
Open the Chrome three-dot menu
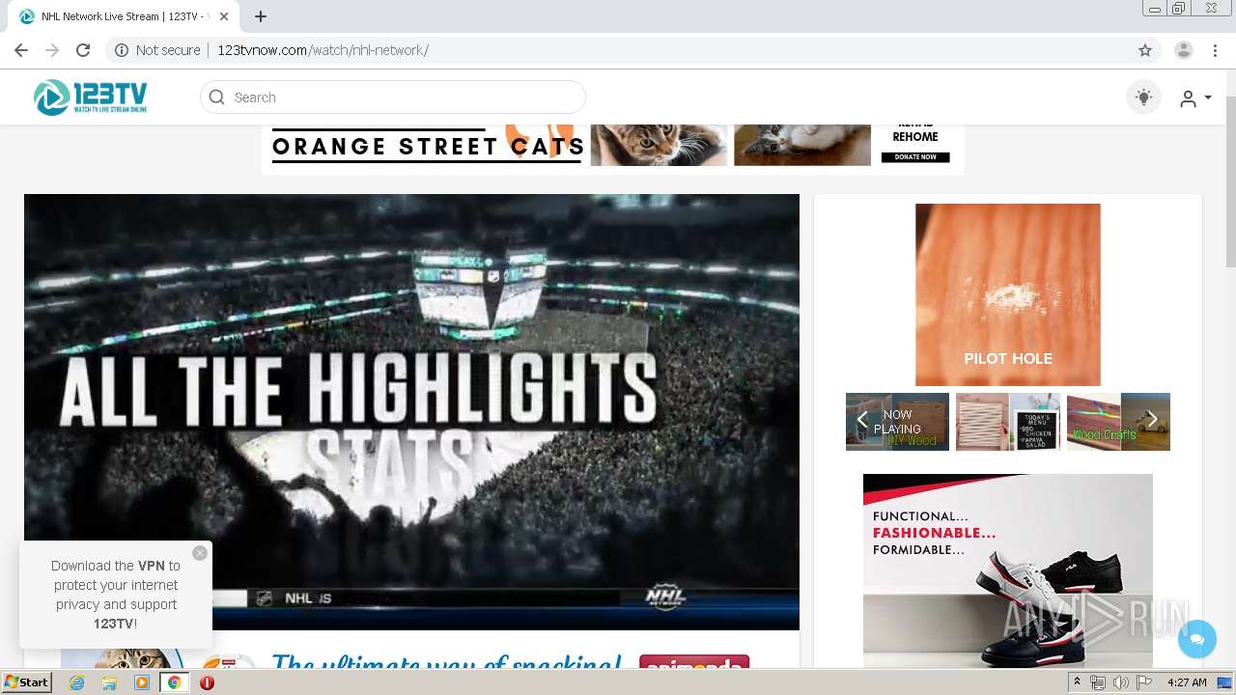[x=1215, y=50]
